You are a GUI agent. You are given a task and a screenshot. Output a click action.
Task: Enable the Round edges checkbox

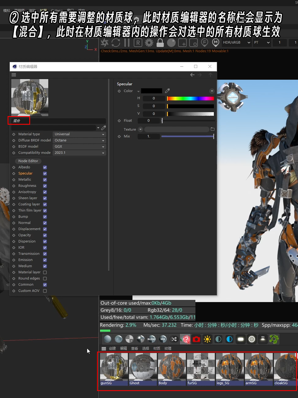point(45,278)
